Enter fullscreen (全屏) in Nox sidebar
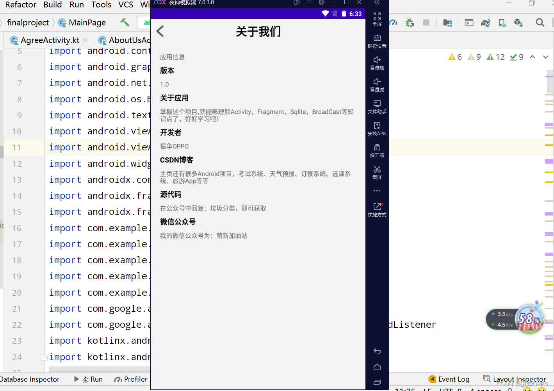This screenshot has width=554, height=391. (x=377, y=19)
